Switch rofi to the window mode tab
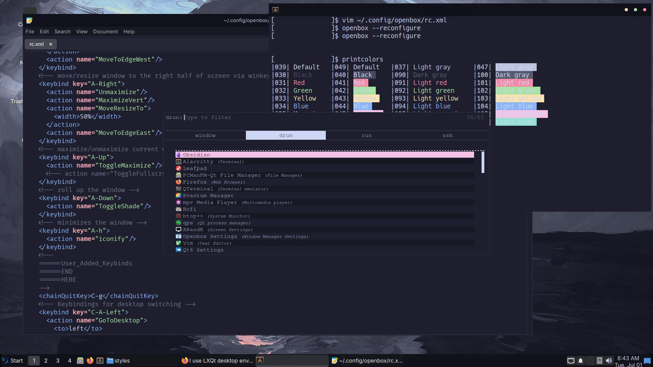Image resolution: width=653 pixels, height=367 pixels. (x=205, y=135)
